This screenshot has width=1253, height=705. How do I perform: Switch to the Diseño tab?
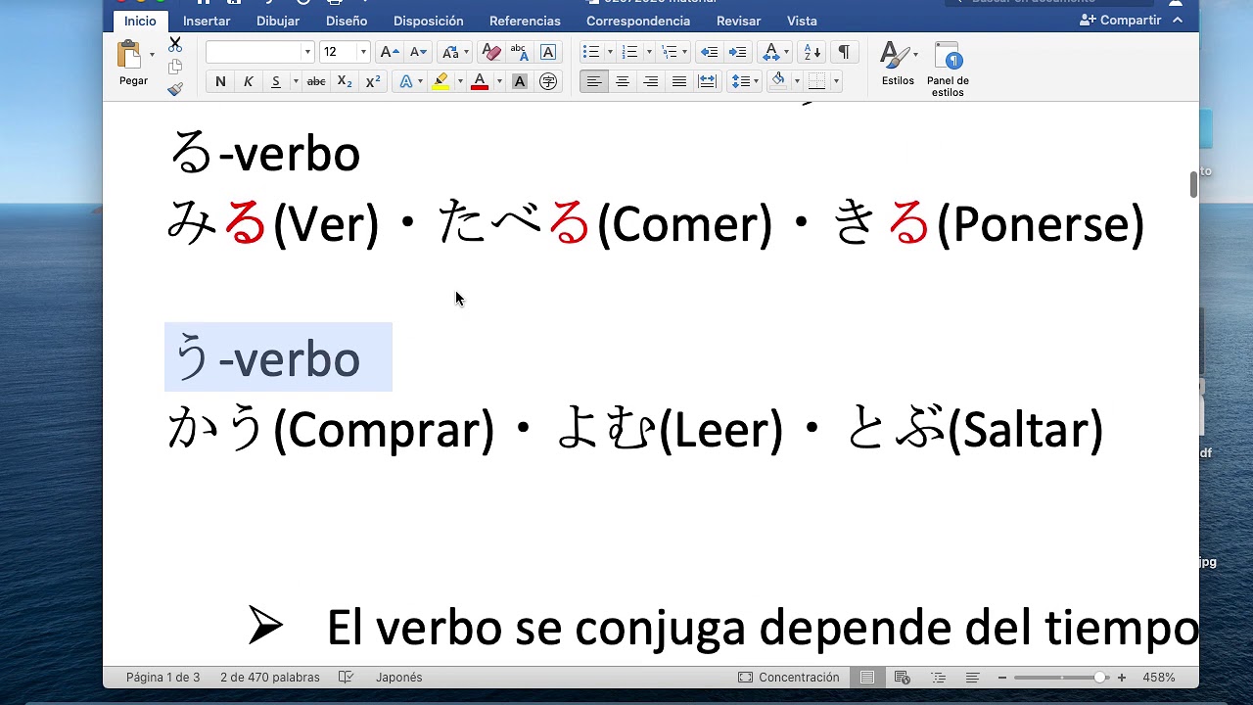(x=347, y=21)
